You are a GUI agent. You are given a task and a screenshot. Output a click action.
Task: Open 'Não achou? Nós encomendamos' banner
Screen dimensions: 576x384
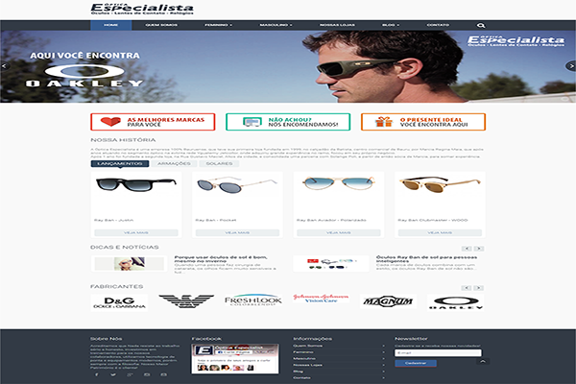[288, 122]
